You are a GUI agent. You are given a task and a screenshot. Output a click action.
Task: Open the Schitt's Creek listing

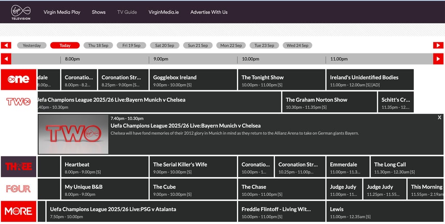pos(396,102)
